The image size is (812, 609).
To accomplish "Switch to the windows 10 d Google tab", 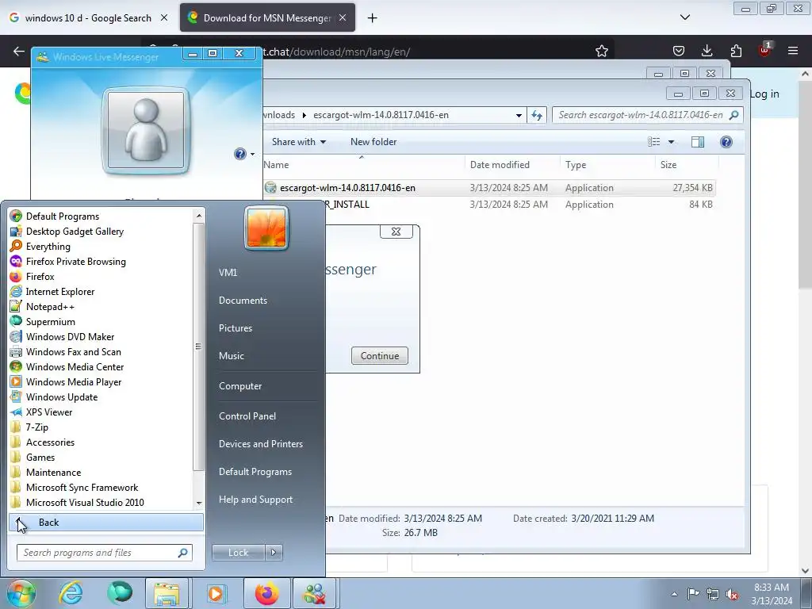I will point(89,18).
